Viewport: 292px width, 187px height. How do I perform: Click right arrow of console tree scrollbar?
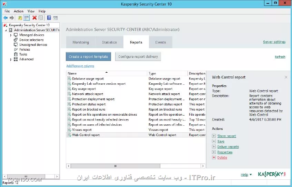tap(57, 176)
